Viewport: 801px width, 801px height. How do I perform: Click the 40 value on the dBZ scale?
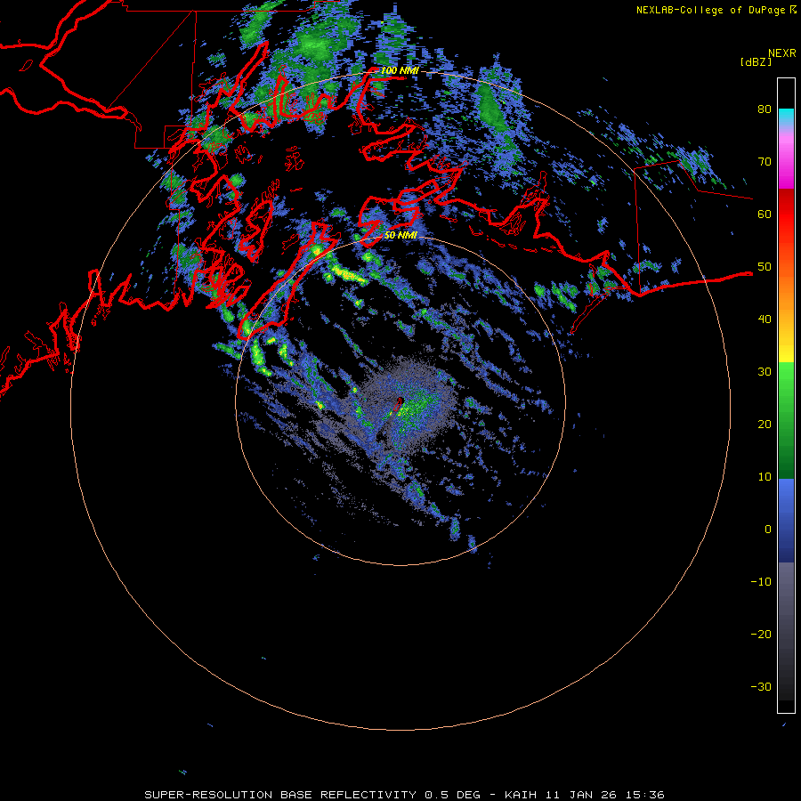765,320
